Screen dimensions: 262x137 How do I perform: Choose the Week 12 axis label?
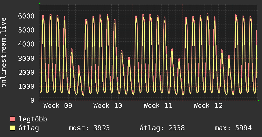(208, 106)
